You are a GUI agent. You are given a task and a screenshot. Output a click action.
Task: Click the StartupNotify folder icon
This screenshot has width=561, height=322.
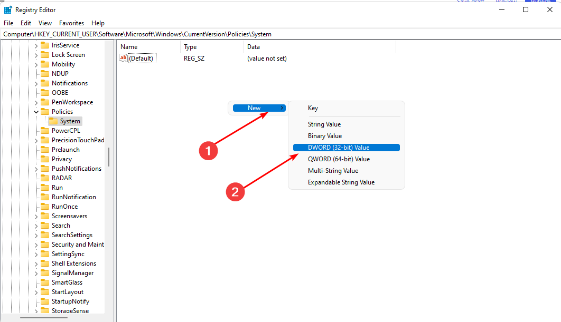click(45, 301)
